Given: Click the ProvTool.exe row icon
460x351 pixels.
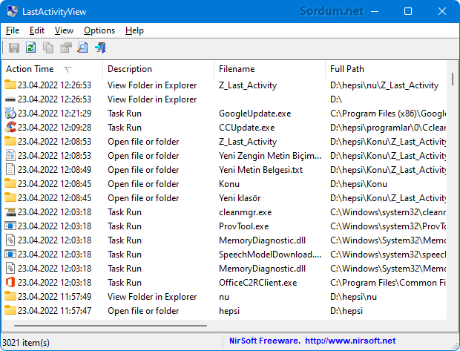Looking at the screenshot, I should coord(10,226).
